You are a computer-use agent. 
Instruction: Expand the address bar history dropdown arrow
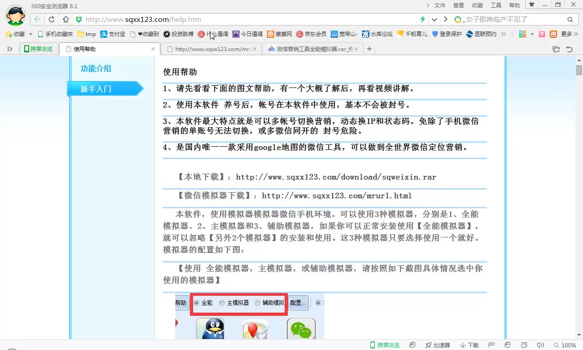(435, 20)
